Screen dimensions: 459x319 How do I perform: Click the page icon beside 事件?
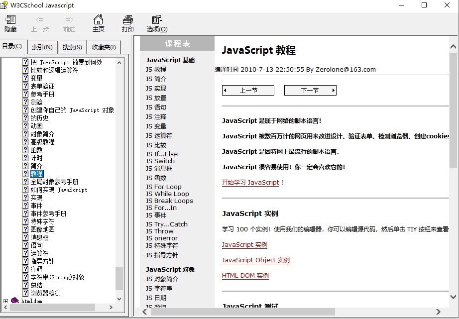pyautogui.click(x=26, y=206)
